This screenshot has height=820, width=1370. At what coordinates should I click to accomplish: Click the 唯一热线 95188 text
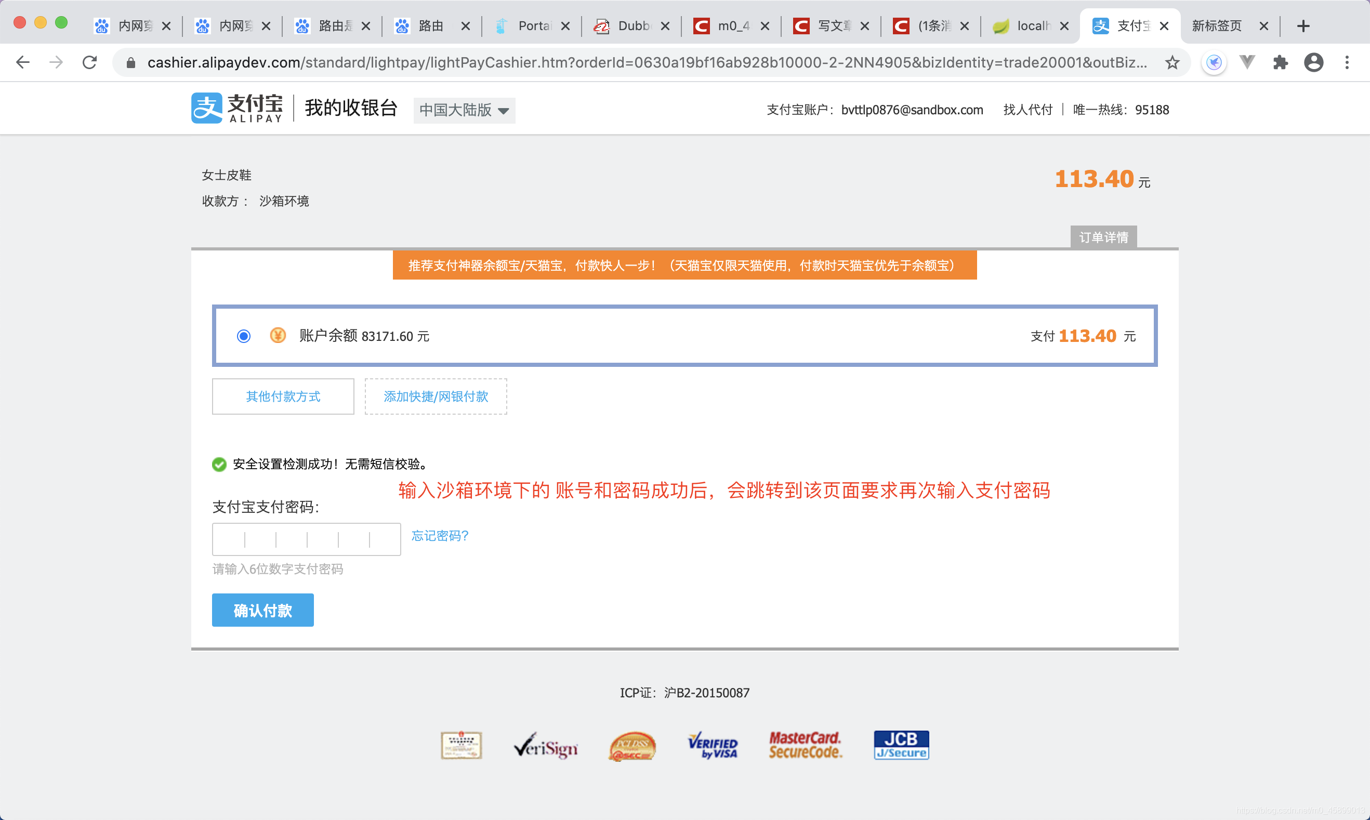click(1121, 110)
